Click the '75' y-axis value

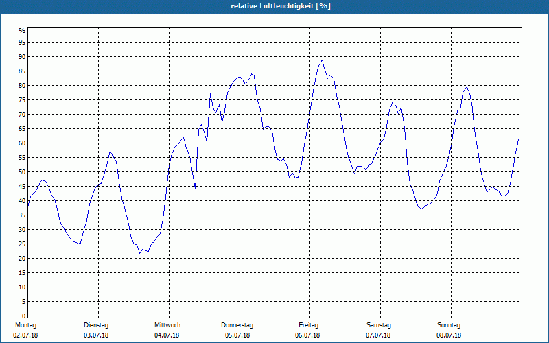click(22, 99)
